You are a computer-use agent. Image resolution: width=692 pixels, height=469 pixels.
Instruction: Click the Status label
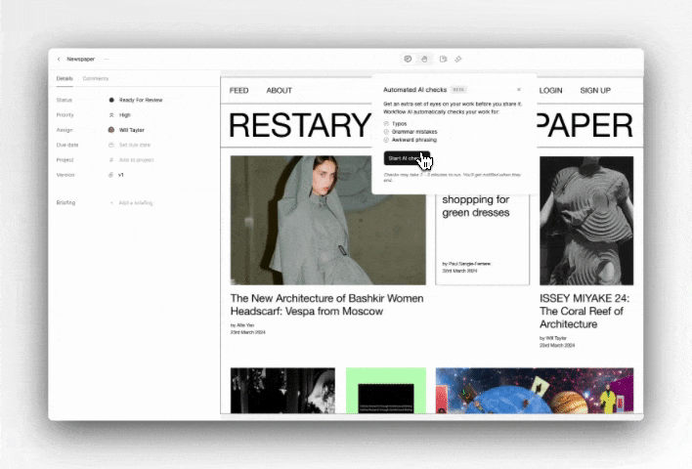click(x=64, y=101)
